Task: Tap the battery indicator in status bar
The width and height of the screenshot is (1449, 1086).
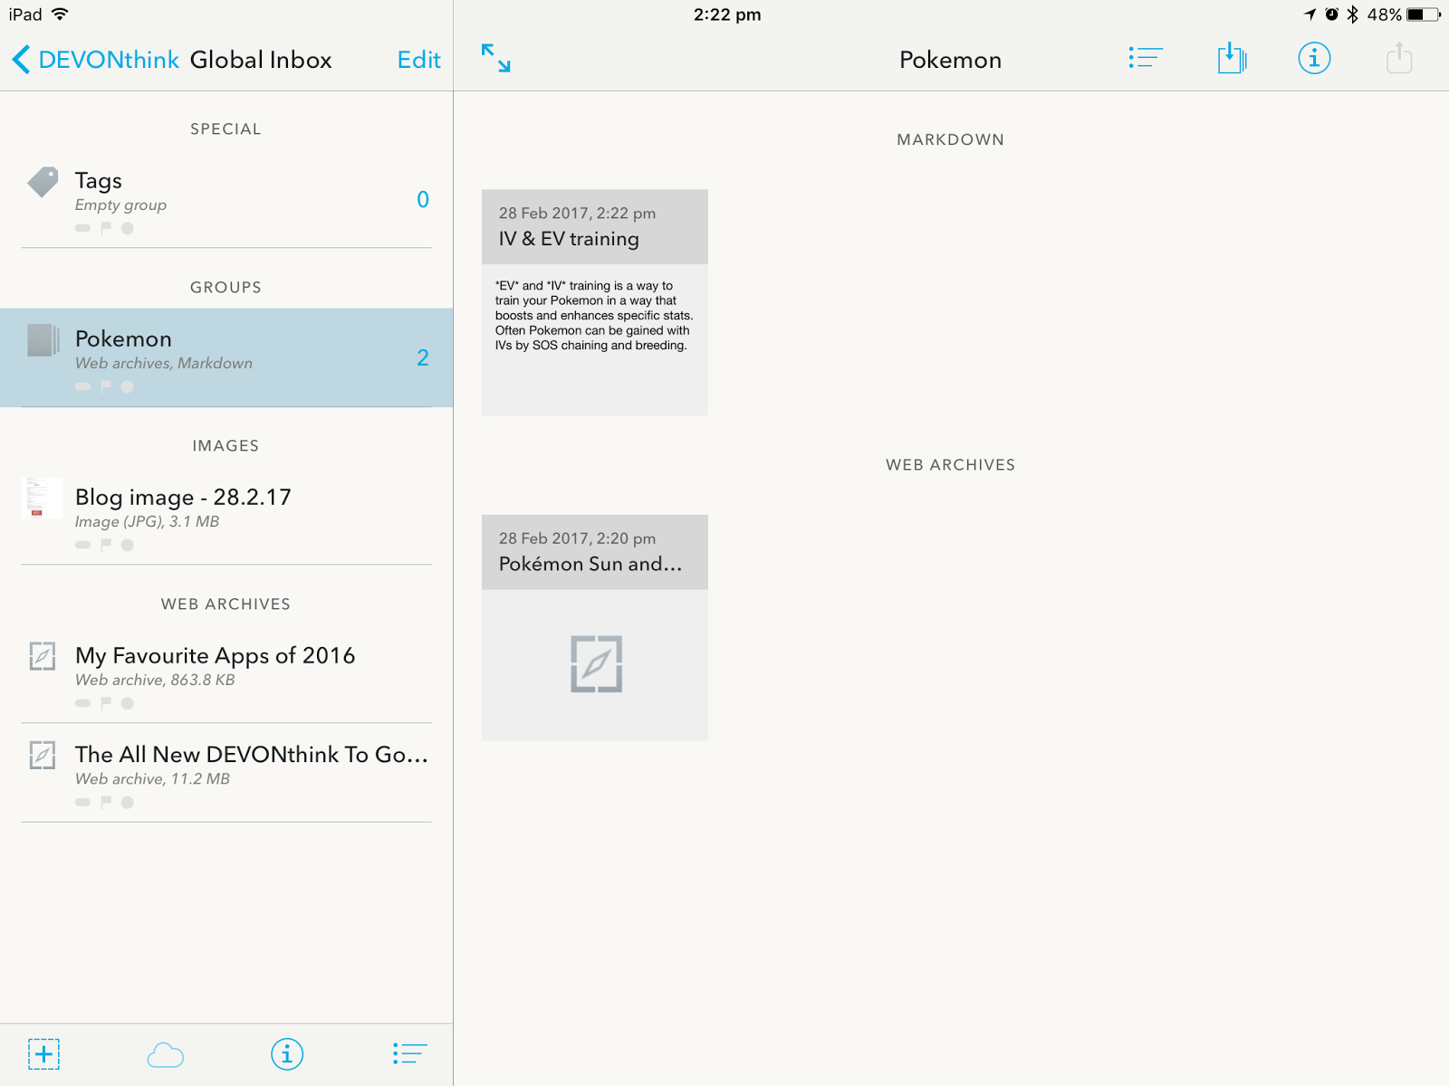Action: click(x=1423, y=14)
